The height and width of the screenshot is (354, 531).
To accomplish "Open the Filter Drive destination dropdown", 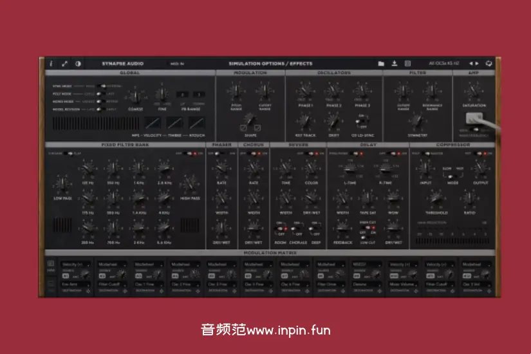I will point(331,284).
